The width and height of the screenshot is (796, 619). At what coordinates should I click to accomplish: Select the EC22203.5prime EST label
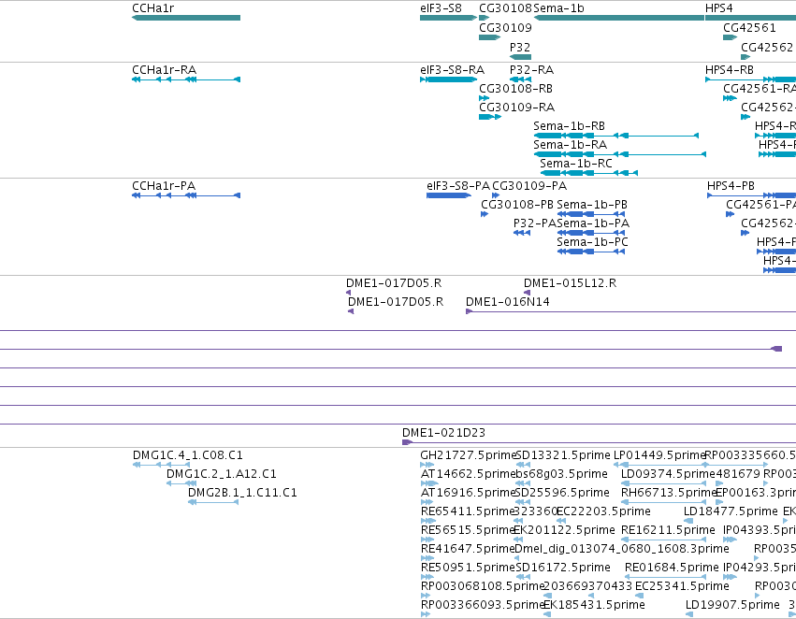(603, 511)
